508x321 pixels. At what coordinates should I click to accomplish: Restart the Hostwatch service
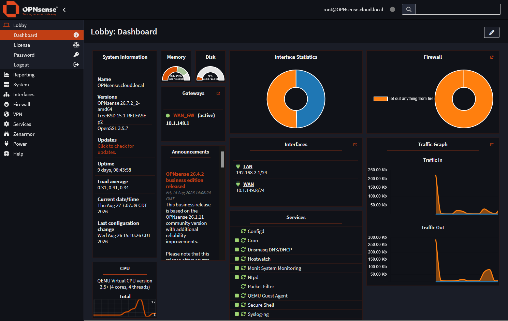(x=243, y=259)
